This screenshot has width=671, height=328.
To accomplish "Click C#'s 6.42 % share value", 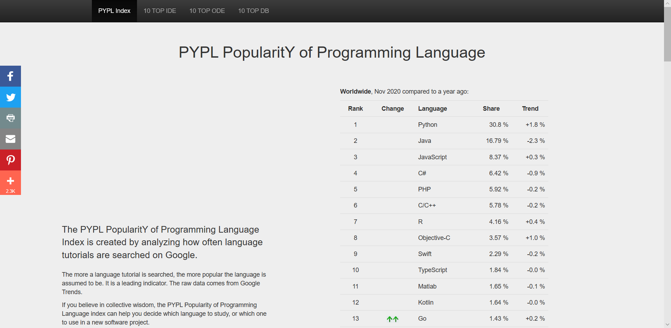I will (498, 173).
